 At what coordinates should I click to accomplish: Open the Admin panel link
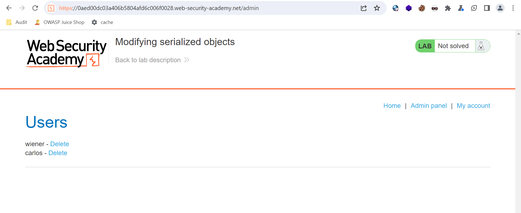pyautogui.click(x=429, y=106)
